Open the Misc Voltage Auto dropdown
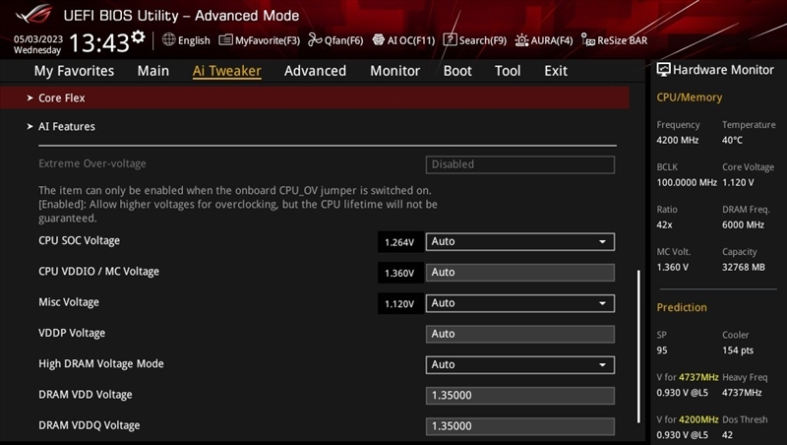This screenshot has height=445, width=787. coord(519,303)
